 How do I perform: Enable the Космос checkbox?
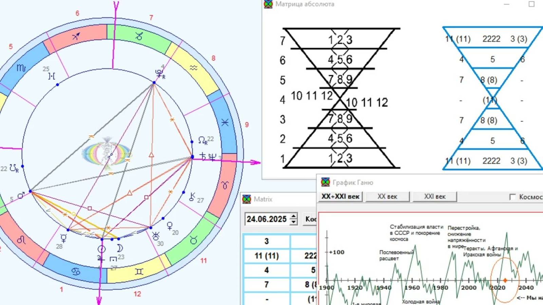click(x=512, y=197)
